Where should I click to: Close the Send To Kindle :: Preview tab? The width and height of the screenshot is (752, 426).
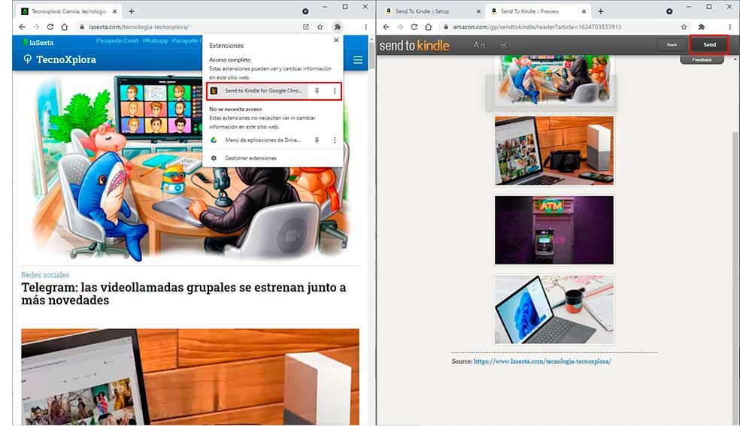click(584, 11)
